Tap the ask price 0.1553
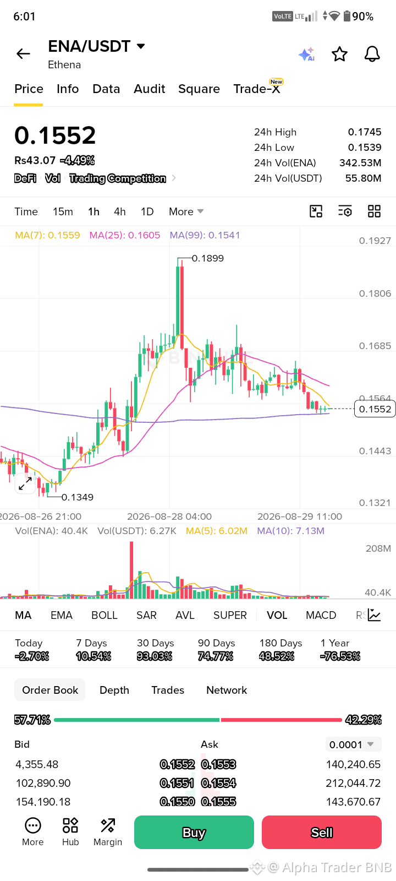This screenshot has width=396, height=881. (x=218, y=764)
